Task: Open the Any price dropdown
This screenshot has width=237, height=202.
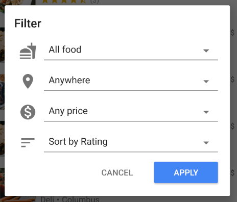Action: [131, 111]
